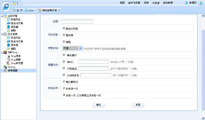The width and height of the screenshot is (205, 120).
Task: Click the administrator user icon
Action: (186, 3)
